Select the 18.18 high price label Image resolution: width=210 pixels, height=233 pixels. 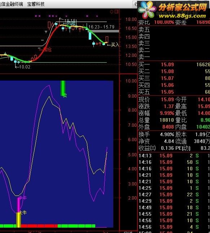click(70, 21)
